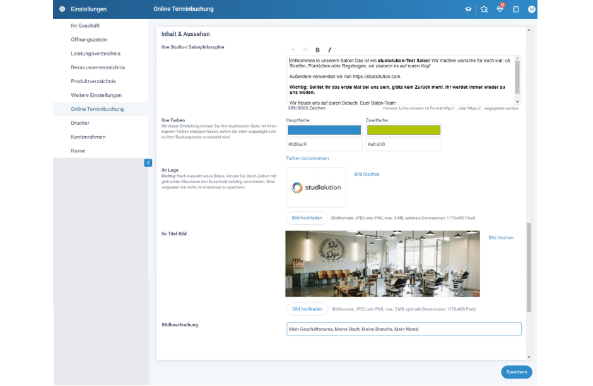Open the heart notifications icon with badge
Screen dimensions: 593x386
pyautogui.click(x=500, y=9)
